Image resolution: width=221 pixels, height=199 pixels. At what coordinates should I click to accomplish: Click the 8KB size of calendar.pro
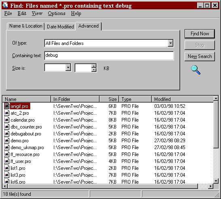(113, 120)
